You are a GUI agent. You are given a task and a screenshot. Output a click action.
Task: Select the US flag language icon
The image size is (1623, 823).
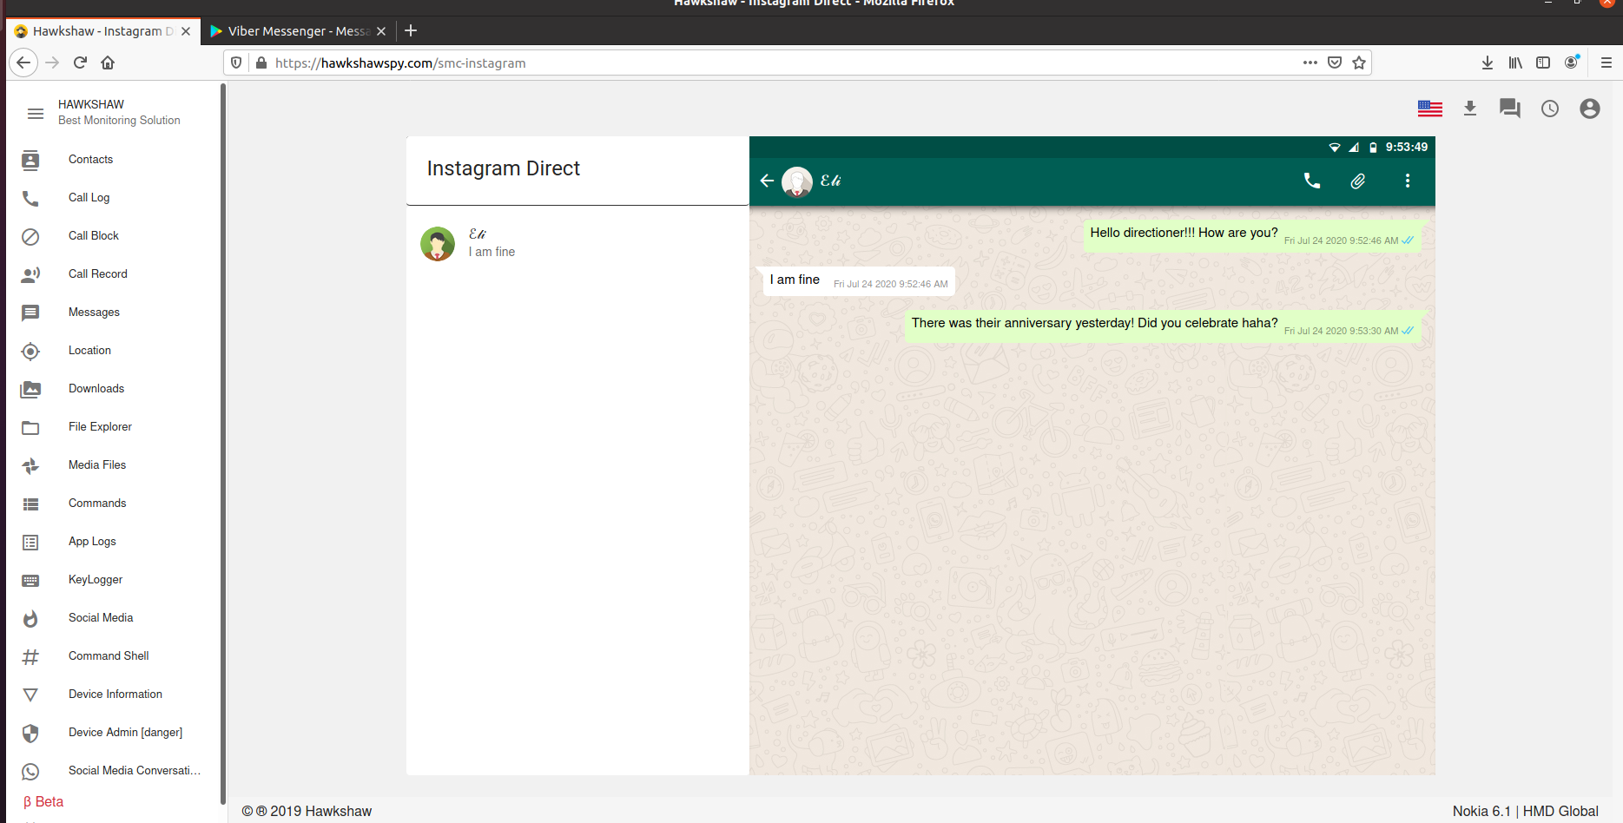coord(1430,109)
